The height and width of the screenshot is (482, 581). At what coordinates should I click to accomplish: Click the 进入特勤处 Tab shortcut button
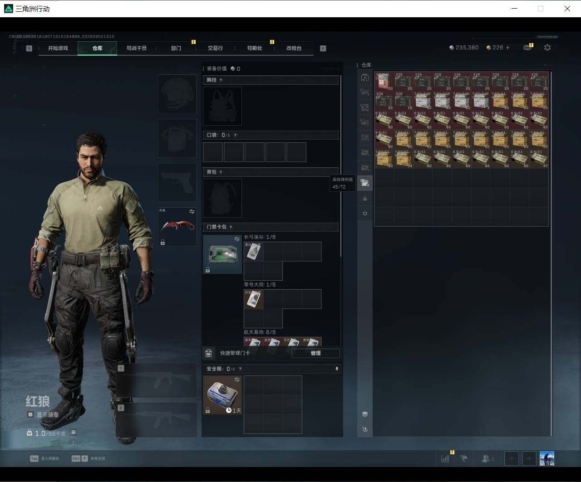tap(45, 458)
